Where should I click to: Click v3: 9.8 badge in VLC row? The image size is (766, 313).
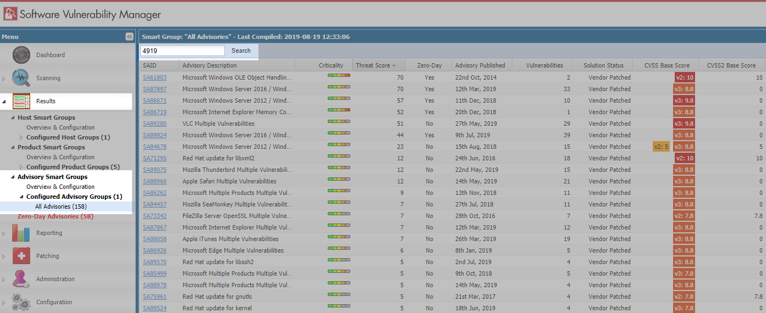coord(685,124)
